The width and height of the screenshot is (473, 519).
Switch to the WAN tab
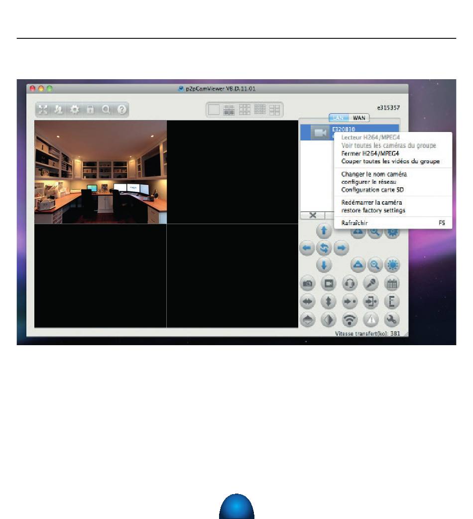point(359,118)
